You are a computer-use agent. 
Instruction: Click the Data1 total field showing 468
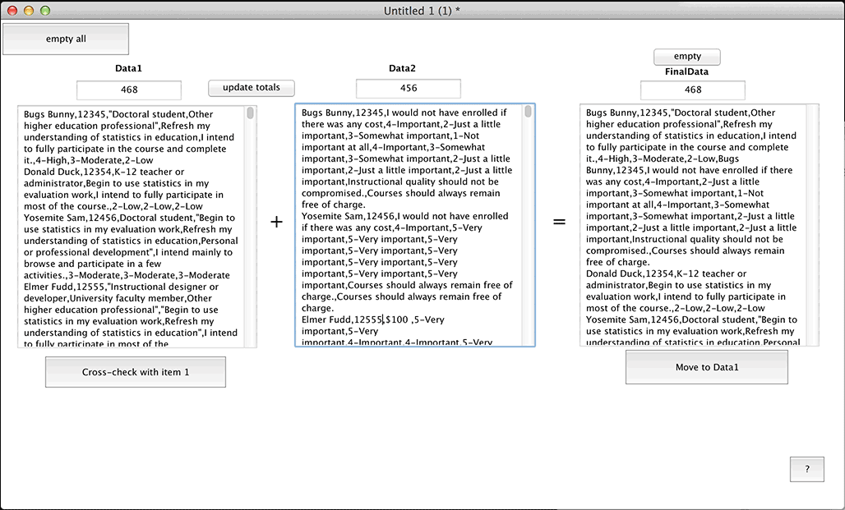tap(128, 90)
